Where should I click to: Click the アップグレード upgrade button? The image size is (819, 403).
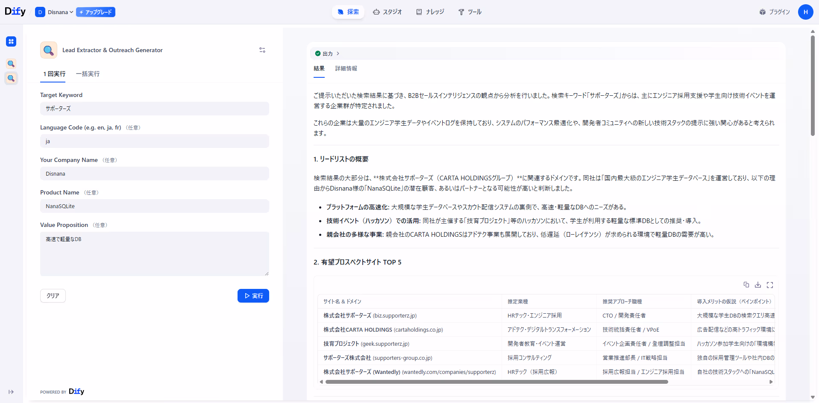(x=96, y=12)
